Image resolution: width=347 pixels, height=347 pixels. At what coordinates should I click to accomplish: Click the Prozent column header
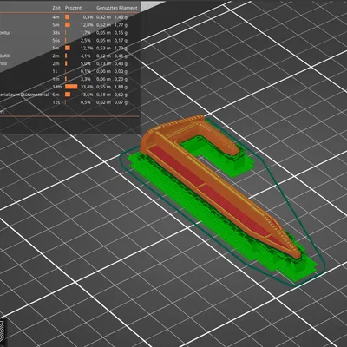[73, 8]
